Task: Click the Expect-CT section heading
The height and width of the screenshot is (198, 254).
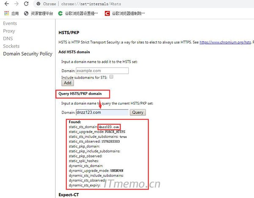Action: click(69, 195)
